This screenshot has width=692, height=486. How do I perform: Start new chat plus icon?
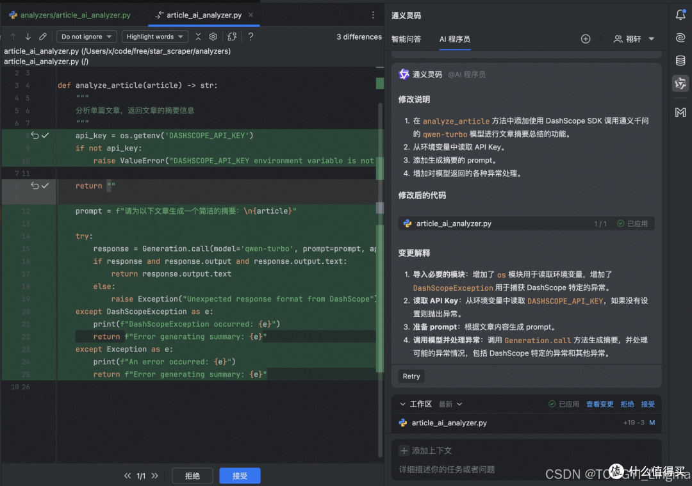pyautogui.click(x=586, y=39)
